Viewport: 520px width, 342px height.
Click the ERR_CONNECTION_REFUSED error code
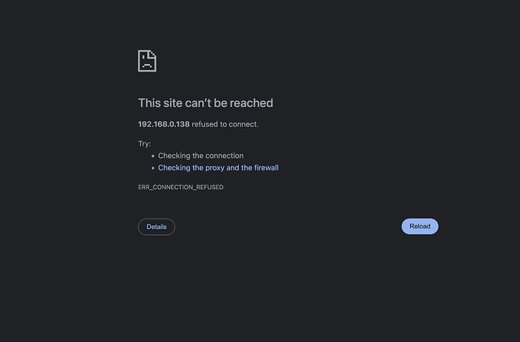[181, 188]
